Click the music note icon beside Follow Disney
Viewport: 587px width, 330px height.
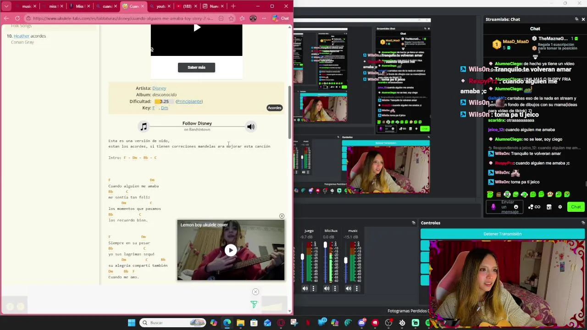pos(144,126)
